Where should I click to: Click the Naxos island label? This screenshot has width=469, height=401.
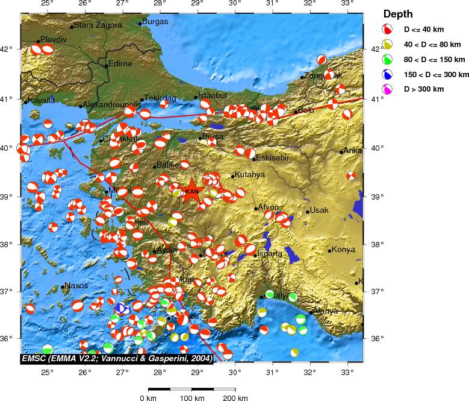(76, 285)
